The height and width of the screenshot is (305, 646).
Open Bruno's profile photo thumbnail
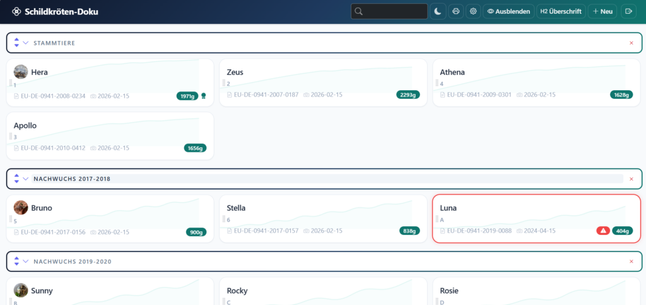tap(21, 207)
